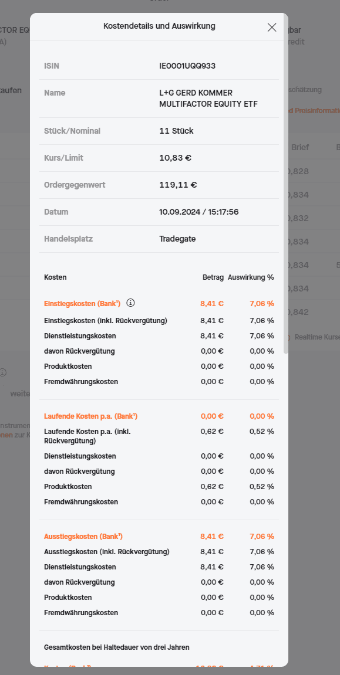Click Gesamtkosten bei Haltedauer von drei Jahren

(x=117, y=647)
